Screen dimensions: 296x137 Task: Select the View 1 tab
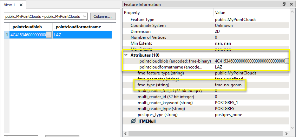coord(9,5)
